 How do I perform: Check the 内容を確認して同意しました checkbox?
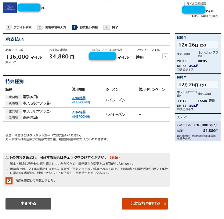tap(9, 181)
